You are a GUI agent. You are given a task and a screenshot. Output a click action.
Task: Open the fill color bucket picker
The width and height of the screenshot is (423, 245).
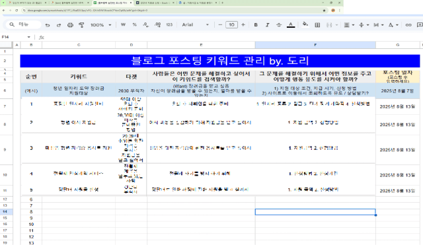point(305,24)
